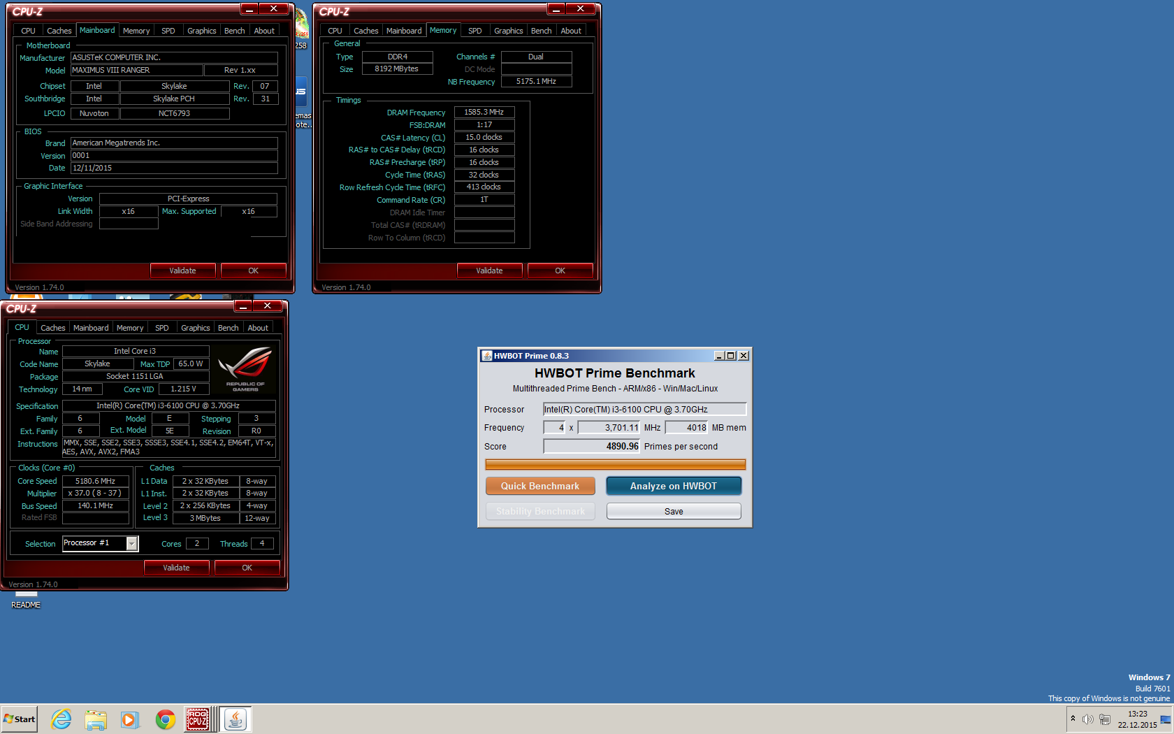Select the NB Frequency value 5175.1 MHz
Viewport: 1174px width, 734px height.
coord(537,82)
